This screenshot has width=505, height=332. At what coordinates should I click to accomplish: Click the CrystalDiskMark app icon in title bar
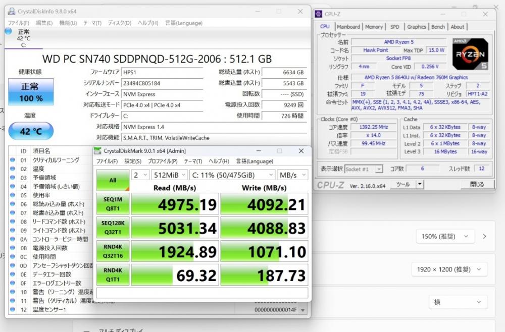coord(97,150)
